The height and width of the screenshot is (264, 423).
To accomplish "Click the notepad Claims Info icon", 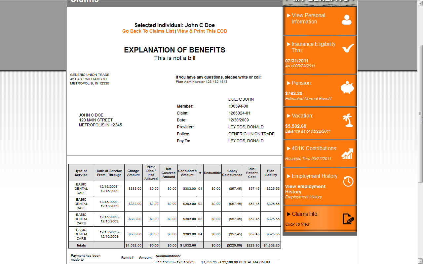I will (349, 219).
